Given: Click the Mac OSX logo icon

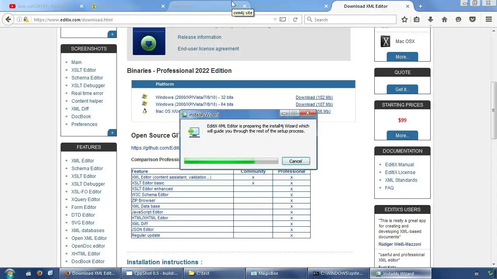Looking at the screenshot, I should tap(385, 41).
